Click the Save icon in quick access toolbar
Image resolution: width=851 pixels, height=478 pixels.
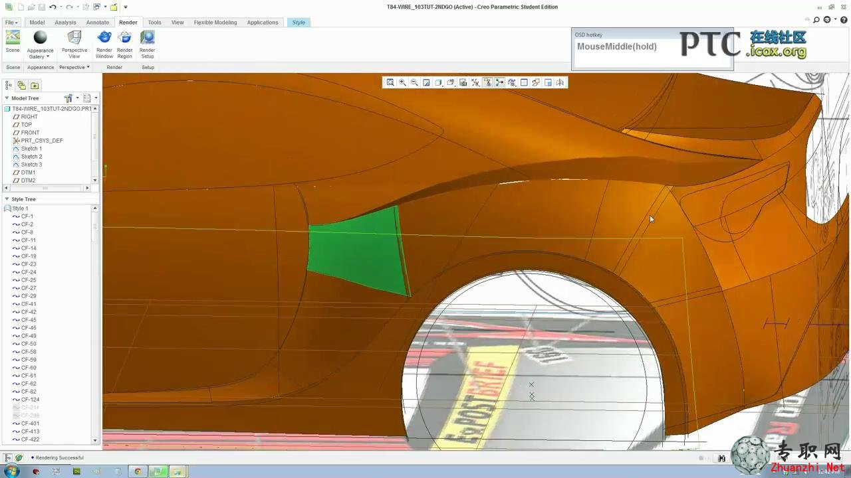[x=42, y=7]
